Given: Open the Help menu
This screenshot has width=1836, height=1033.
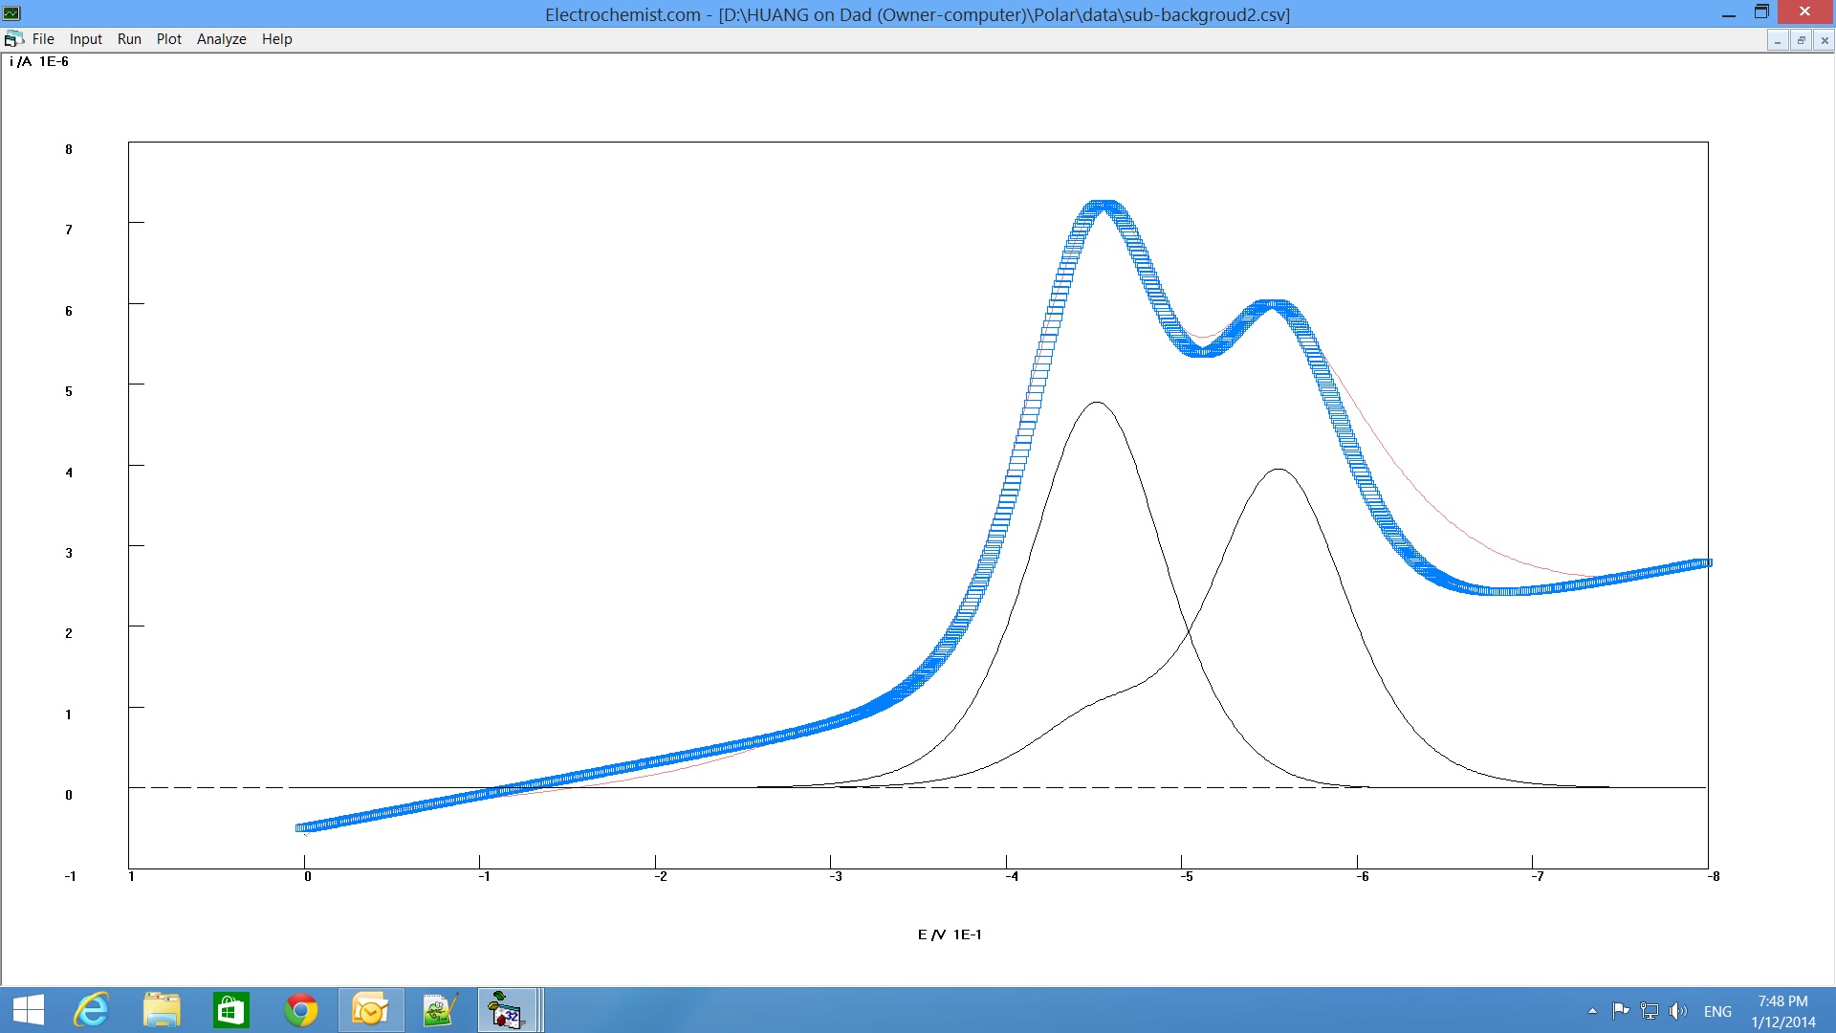Looking at the screenshot, I should click(x=276, y=39).
